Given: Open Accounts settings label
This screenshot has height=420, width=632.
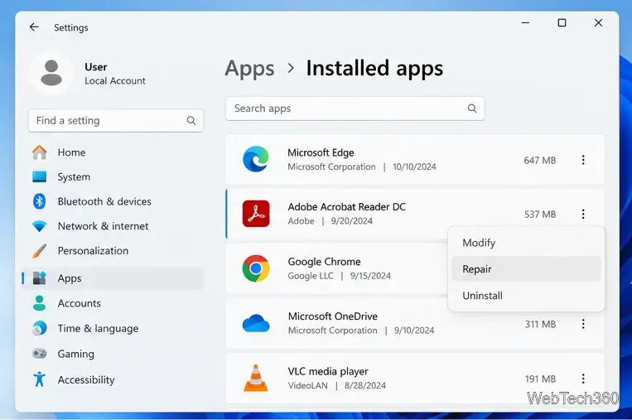Looking at the screenshot, I should coord(79,303).
